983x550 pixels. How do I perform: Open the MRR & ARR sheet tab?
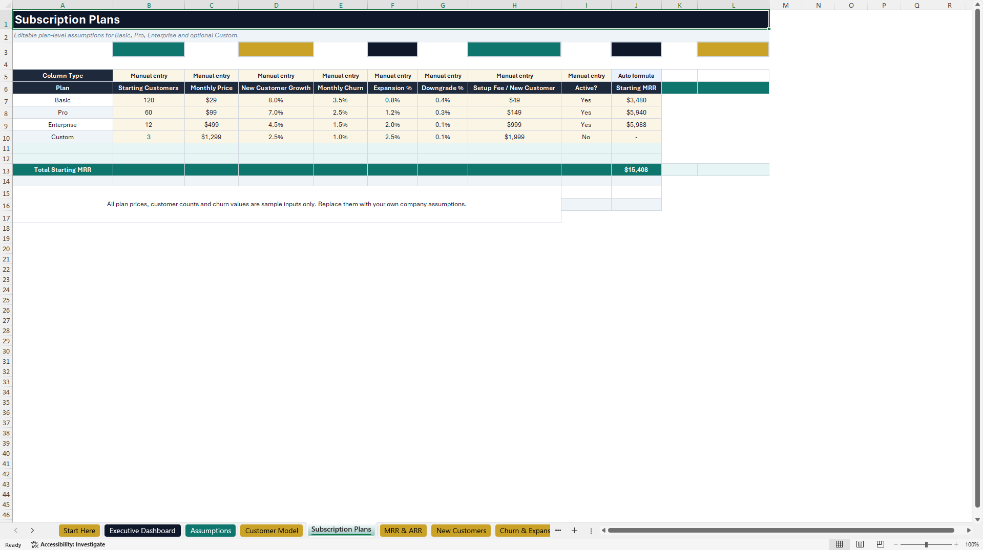pos(403,531)
